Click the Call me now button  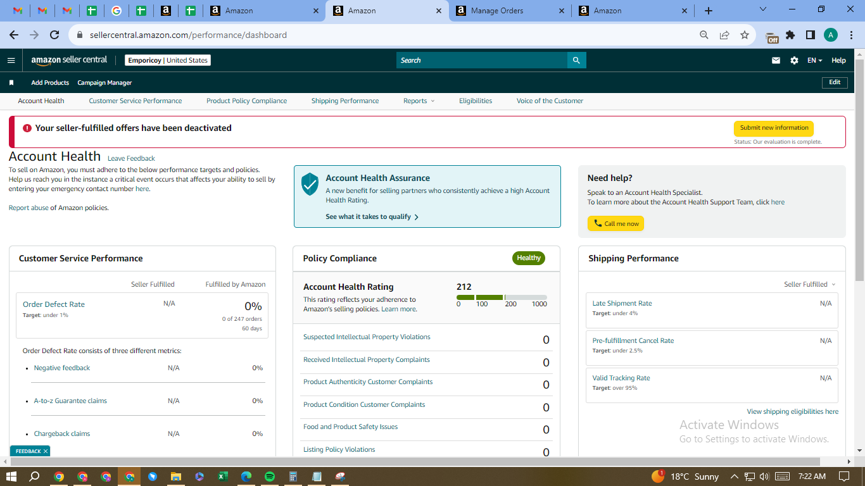coord(616,223)
